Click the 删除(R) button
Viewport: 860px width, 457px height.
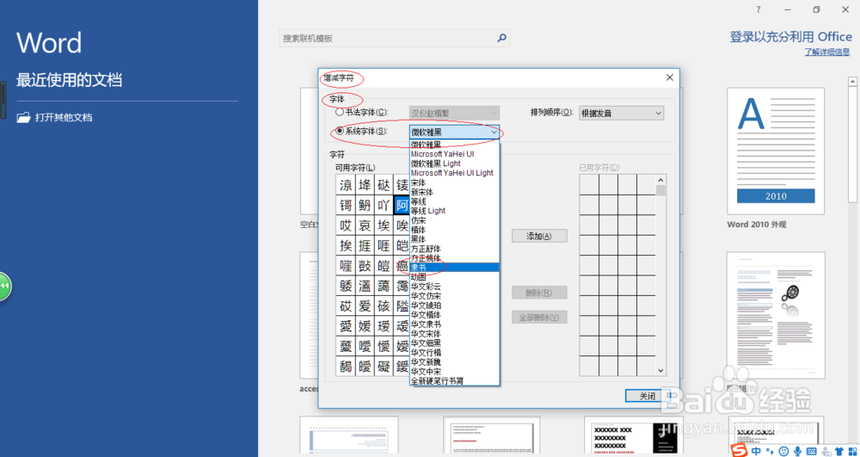point(539,293)
